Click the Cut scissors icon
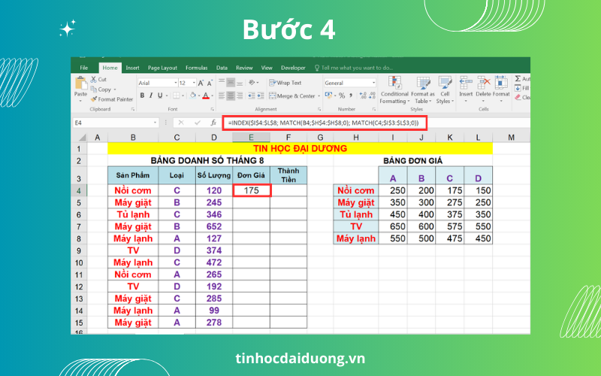This screenshot has height=376, width=601. click(93, 80)
